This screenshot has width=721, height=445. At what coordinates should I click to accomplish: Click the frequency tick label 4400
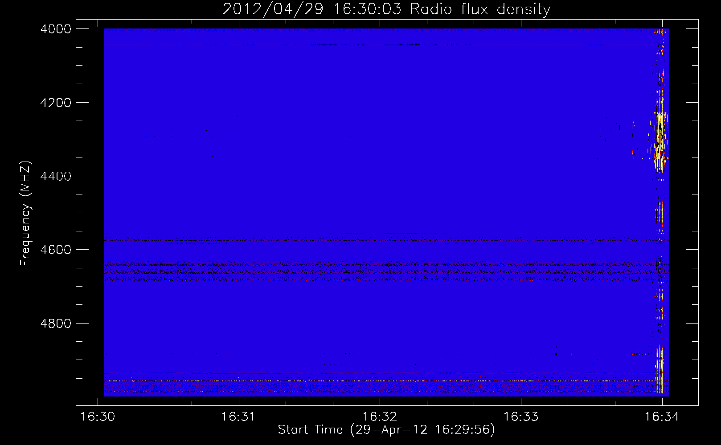[56, 176]
